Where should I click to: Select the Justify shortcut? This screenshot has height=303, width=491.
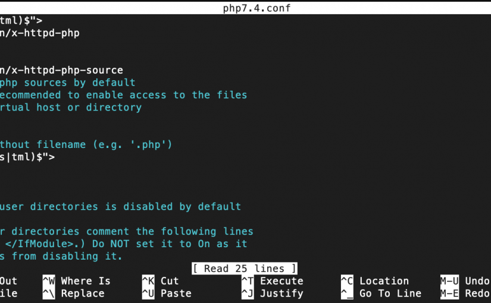tap(272, 293)
